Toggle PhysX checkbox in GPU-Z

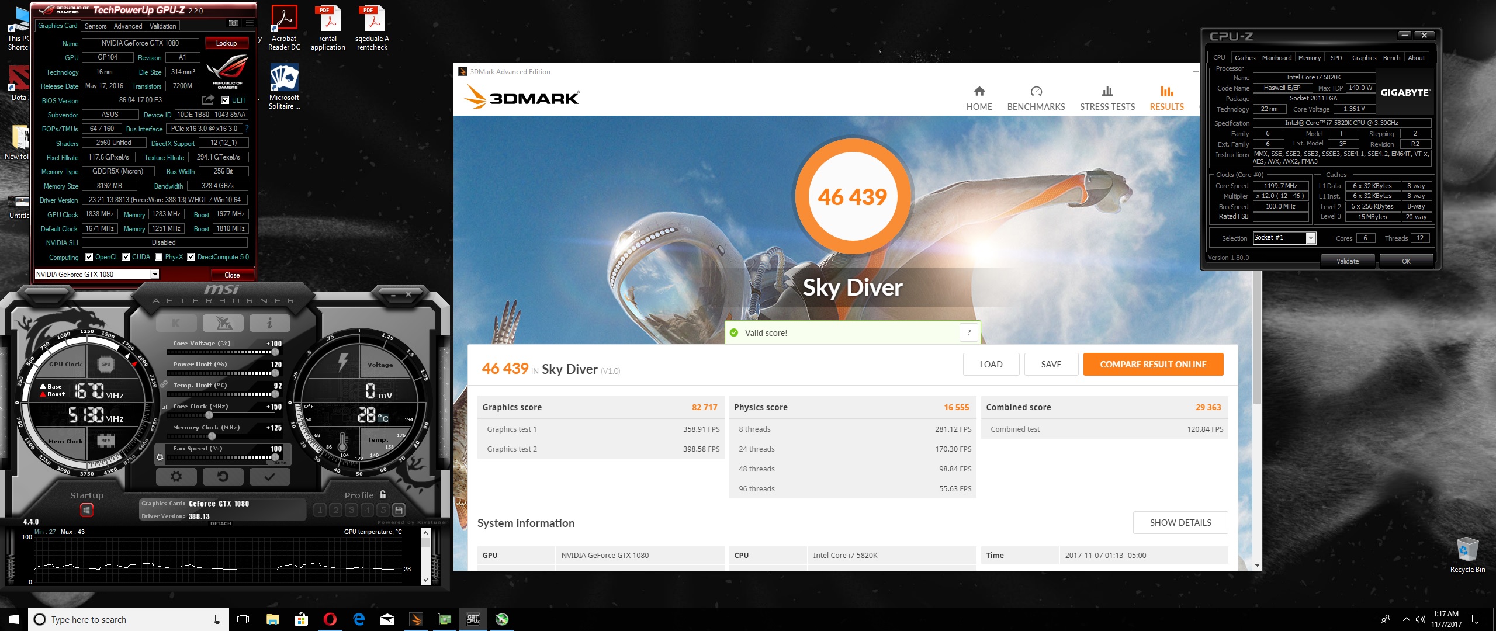click(x=158, y=257)
